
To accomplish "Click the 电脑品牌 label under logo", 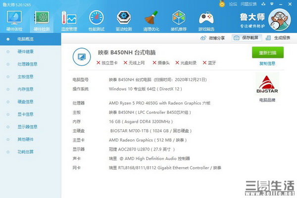I will pyautogui.click(x=267, y=100).
